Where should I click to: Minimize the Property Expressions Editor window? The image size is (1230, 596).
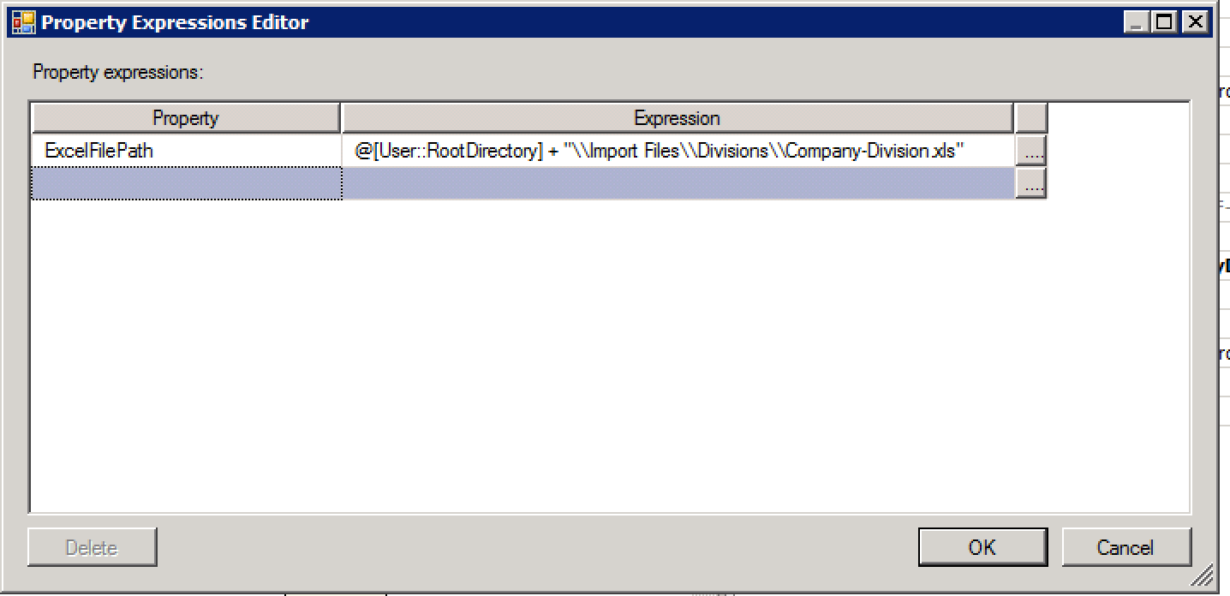click(1137, 22)
